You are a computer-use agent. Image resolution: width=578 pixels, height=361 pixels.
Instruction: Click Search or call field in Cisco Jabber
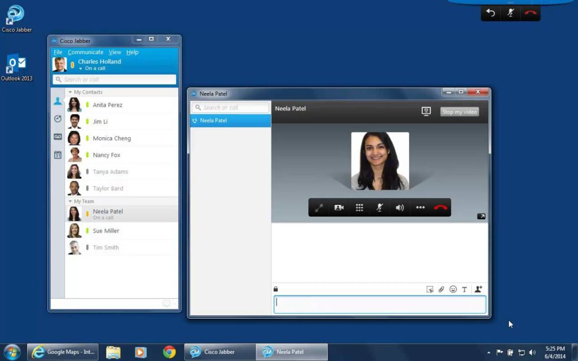(114, 80)
